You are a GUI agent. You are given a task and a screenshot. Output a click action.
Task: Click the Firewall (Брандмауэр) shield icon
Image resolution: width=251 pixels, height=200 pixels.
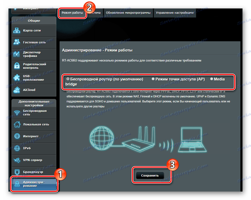coord(17,172)
